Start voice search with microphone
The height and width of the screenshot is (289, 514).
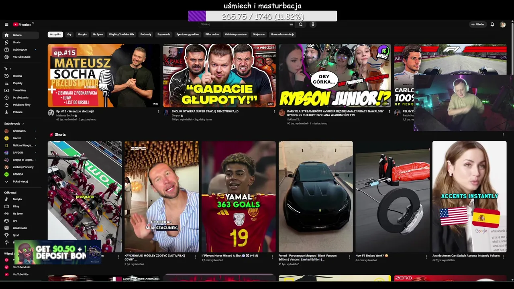point(313,24)
